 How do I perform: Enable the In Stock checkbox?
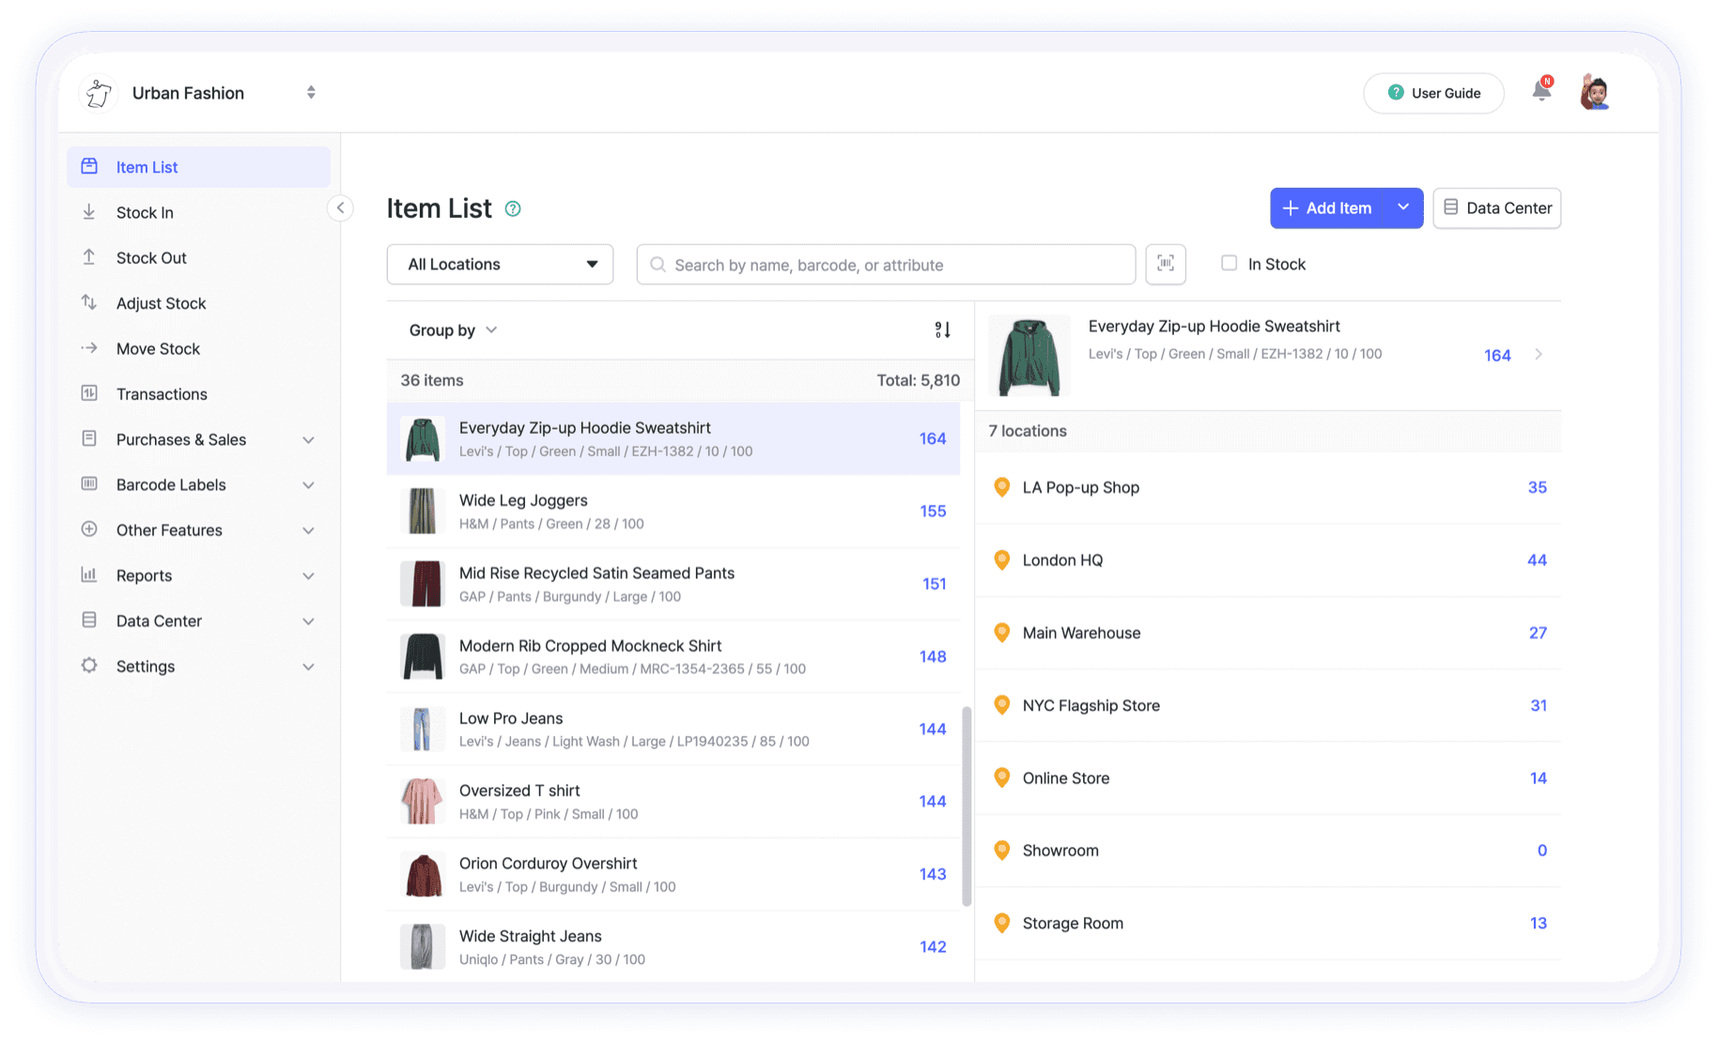click(x=1229, y=264)
